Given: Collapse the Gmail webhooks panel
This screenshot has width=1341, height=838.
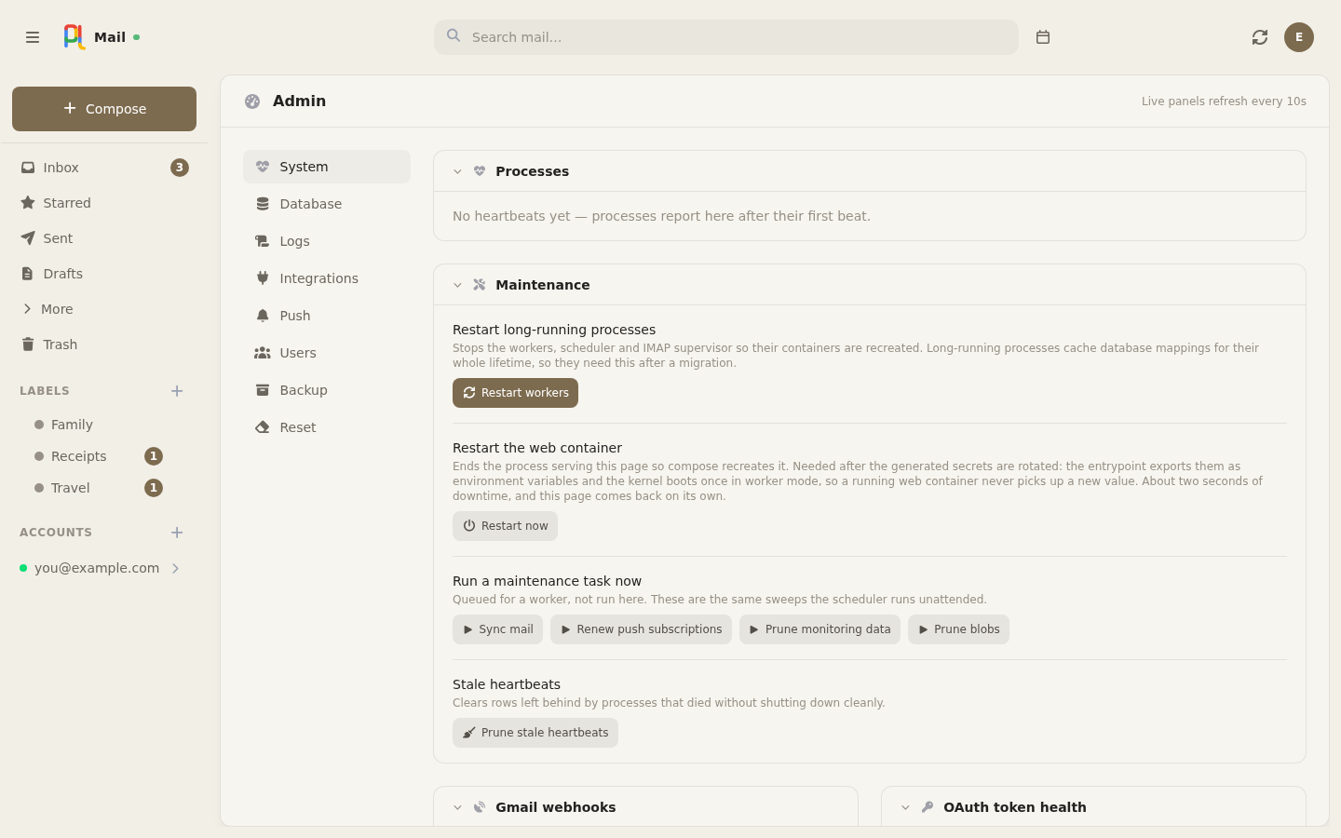Looking at the screenshot, I should coord(457,807).
